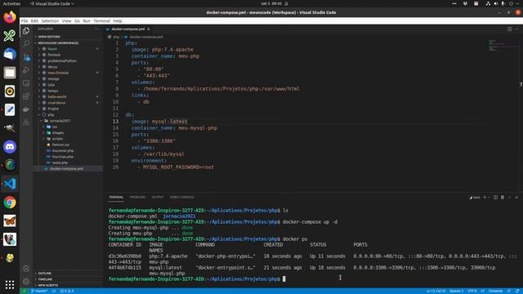Open the Manage gear icon
The width and height of the screenshot is (523, 294).
coord(26,282)
